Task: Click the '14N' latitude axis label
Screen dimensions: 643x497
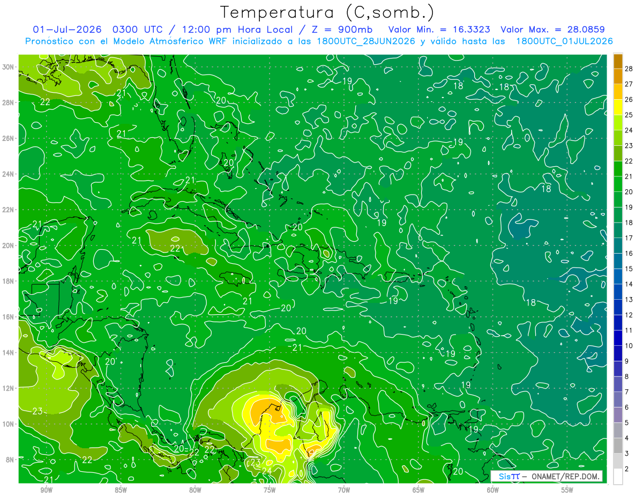Action: point(9,353)
